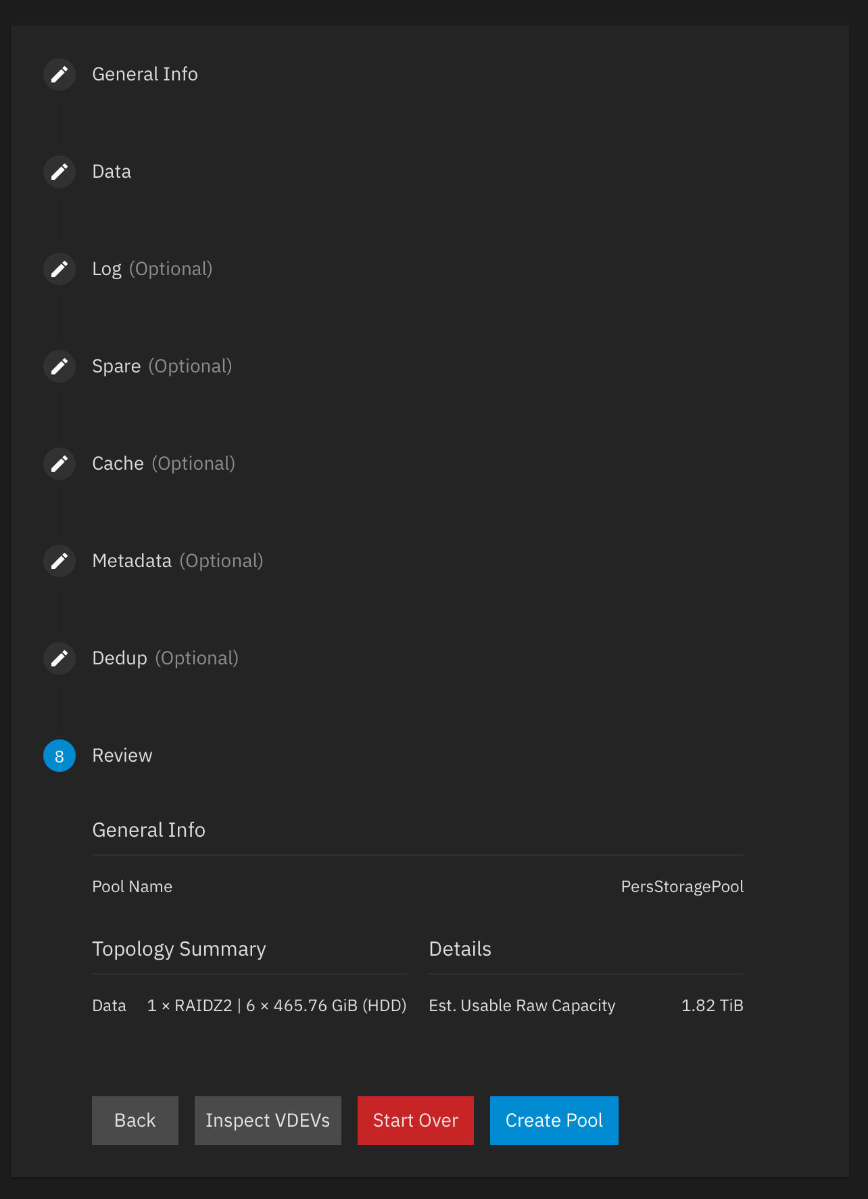Click the Cache step pencil icon

(59, 464)
